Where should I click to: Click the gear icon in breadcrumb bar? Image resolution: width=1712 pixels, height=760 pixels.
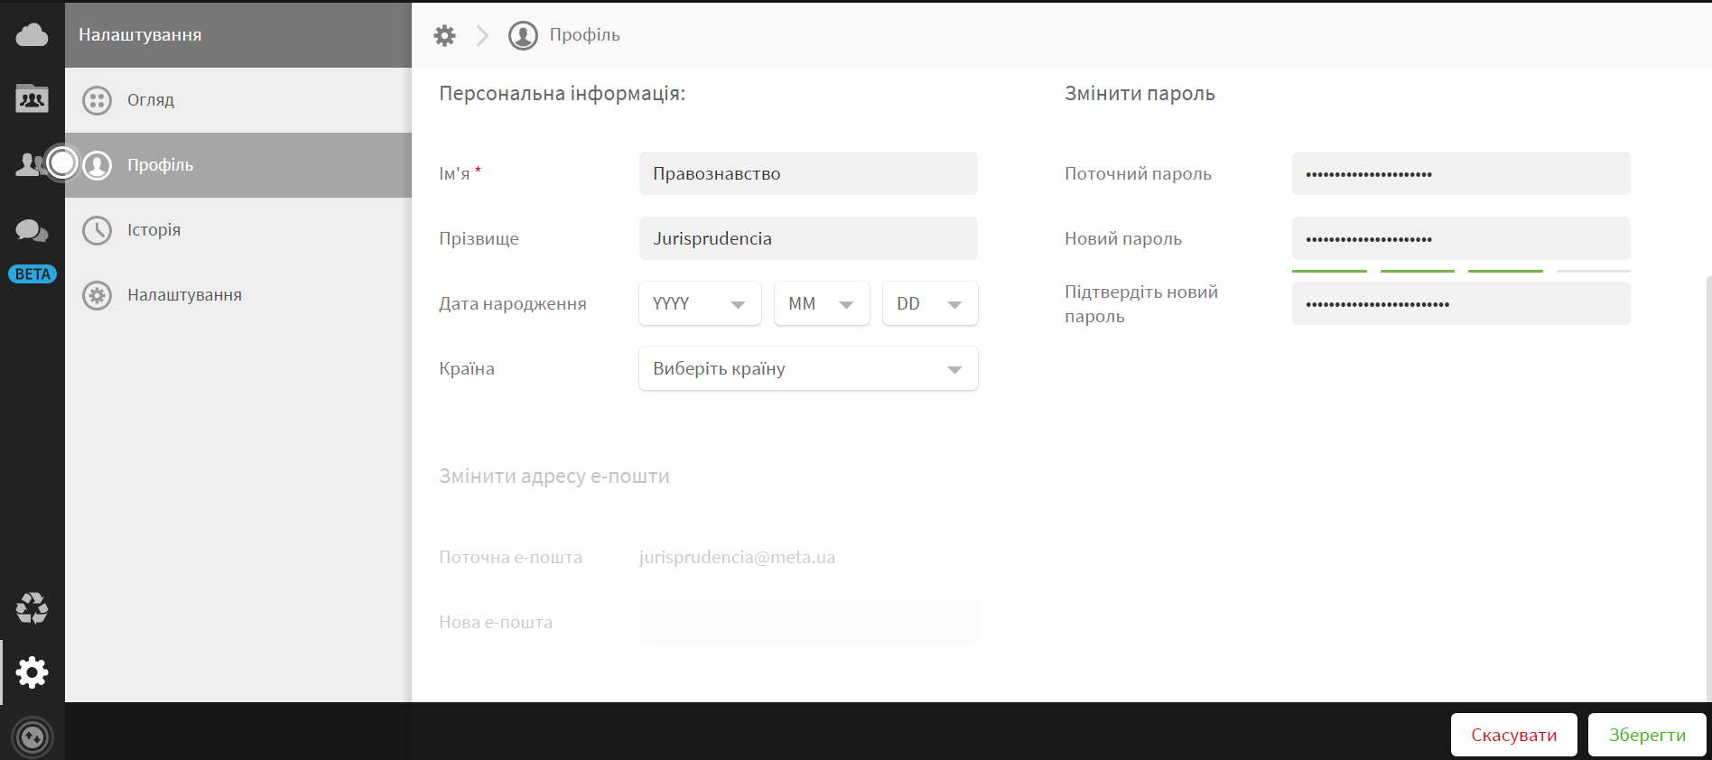point(444,35)
